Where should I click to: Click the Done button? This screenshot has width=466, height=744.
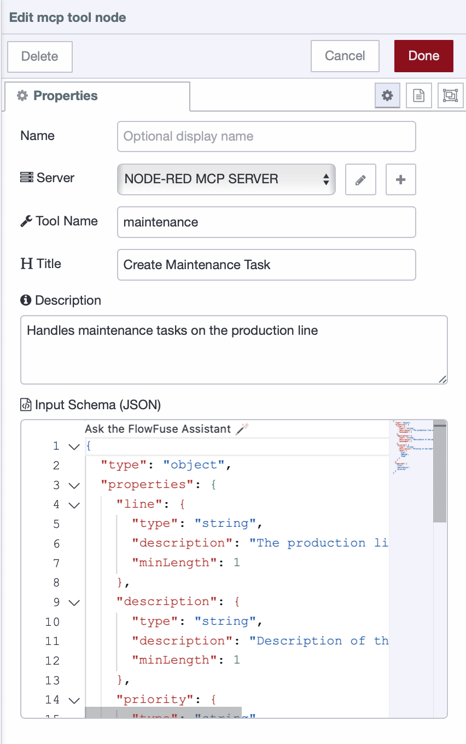pyautogui.click(x=423, y=56)
